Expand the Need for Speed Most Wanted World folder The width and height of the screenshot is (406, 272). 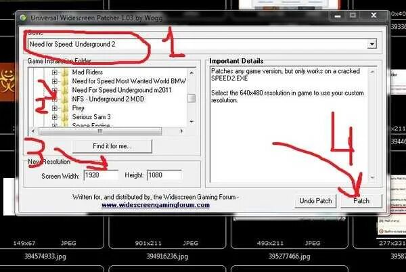[54, 81]
